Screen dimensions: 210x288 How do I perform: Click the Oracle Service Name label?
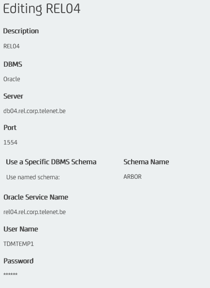pyautogui.click(x=36, y=197)
